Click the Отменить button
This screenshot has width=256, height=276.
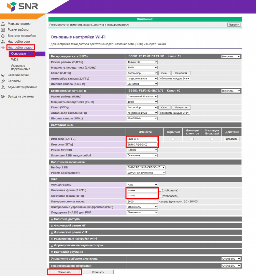coord(98,272)
